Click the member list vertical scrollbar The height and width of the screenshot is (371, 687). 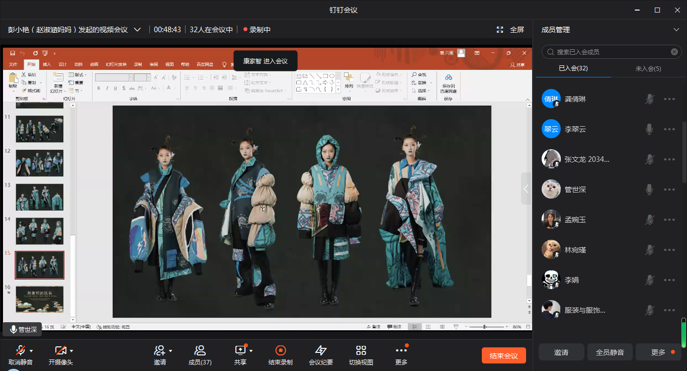(684, 151)
